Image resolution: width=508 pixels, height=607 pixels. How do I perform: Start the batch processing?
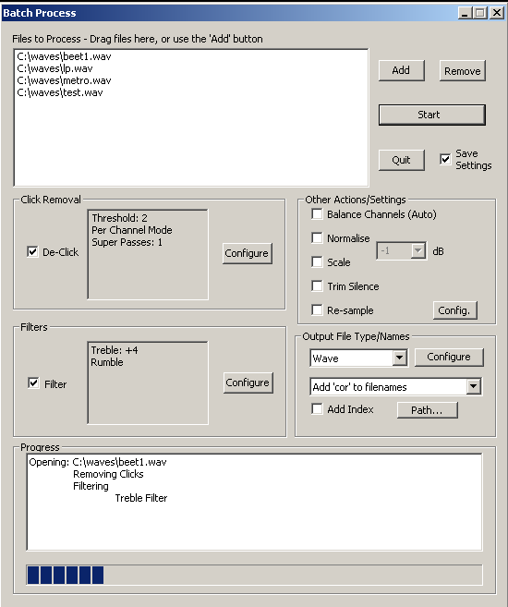[x=431, y=115]
